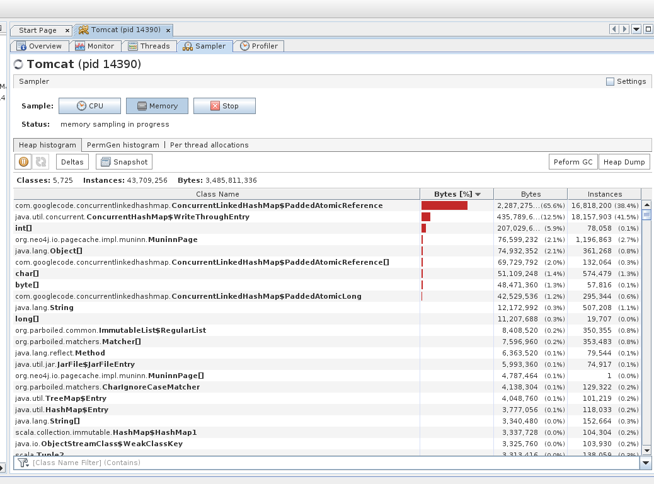Viewport: 654px width, 484px height.
Task: Select the org.parboiled.matchers.Matcher[] row
Action: pyautogui.click(x=328, y=342)
